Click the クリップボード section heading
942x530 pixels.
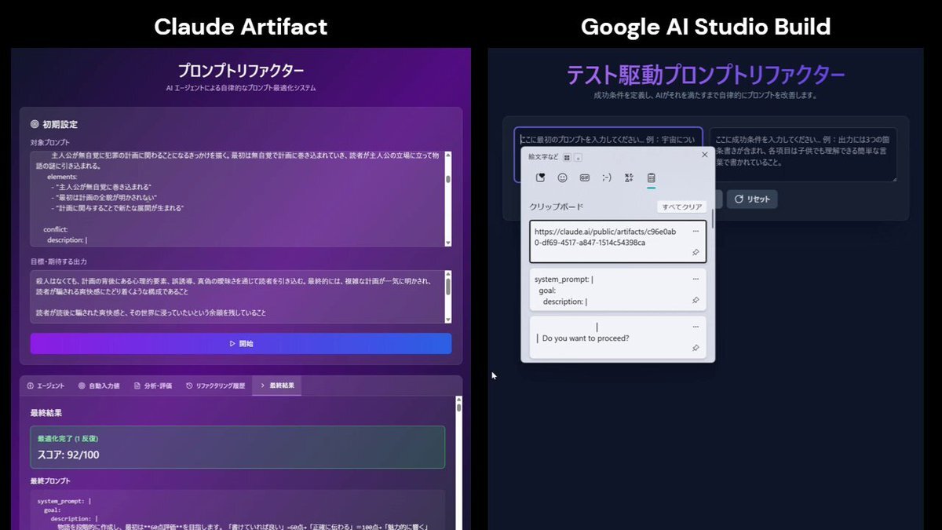tap(557, 207)
